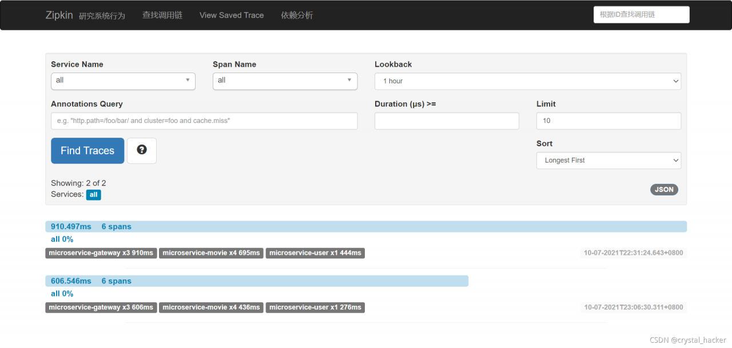Click the Service Name label

77,65
